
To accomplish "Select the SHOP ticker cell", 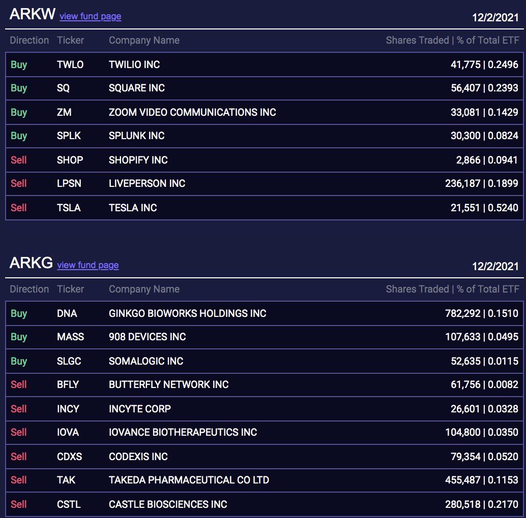I will pos(70,160).
